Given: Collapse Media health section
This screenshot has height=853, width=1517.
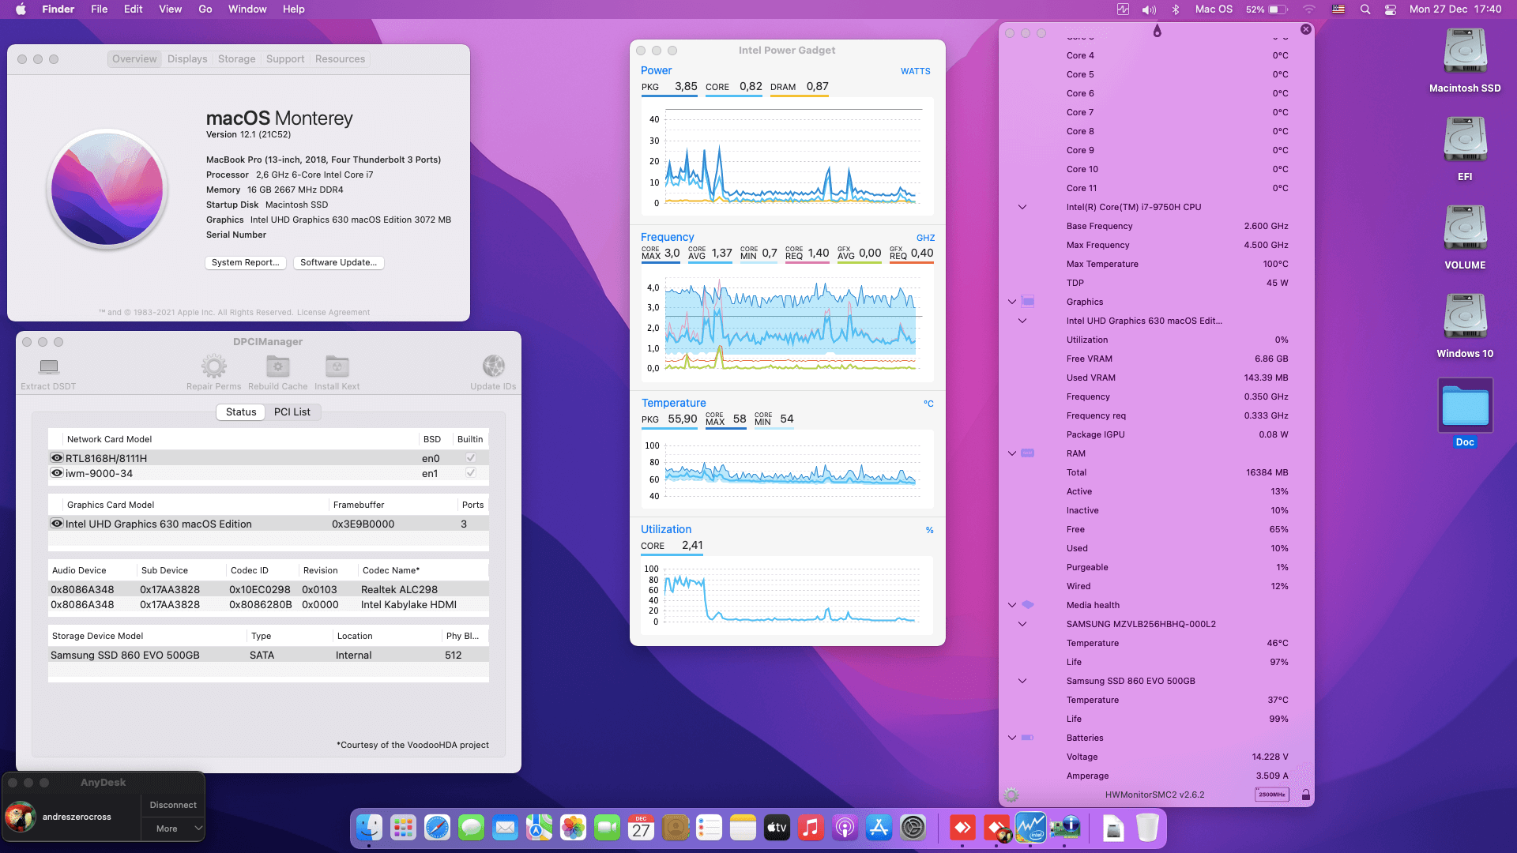Looking at the screenshot, I should tap(1011, 605).
